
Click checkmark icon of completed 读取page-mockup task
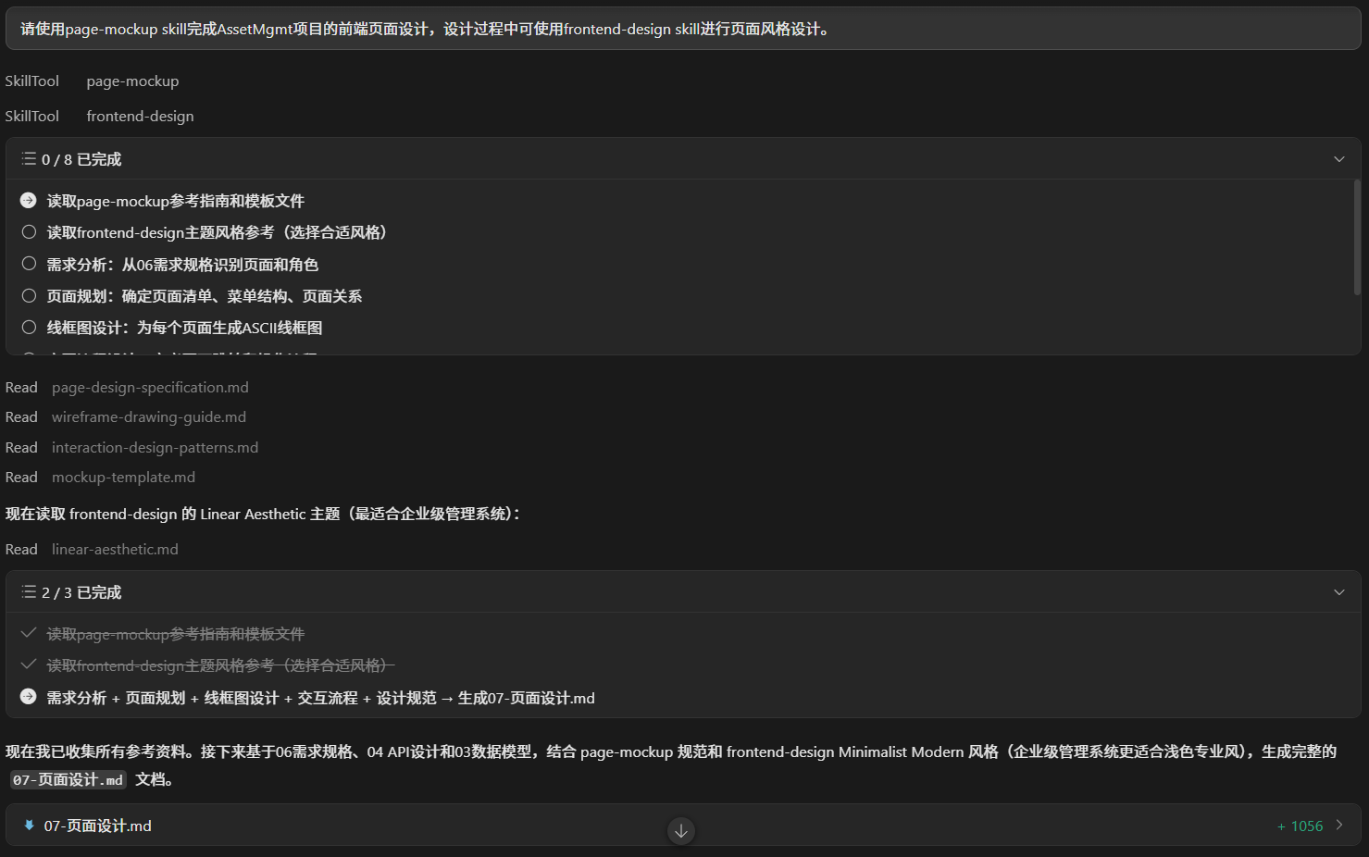click(x=29, y=633)
